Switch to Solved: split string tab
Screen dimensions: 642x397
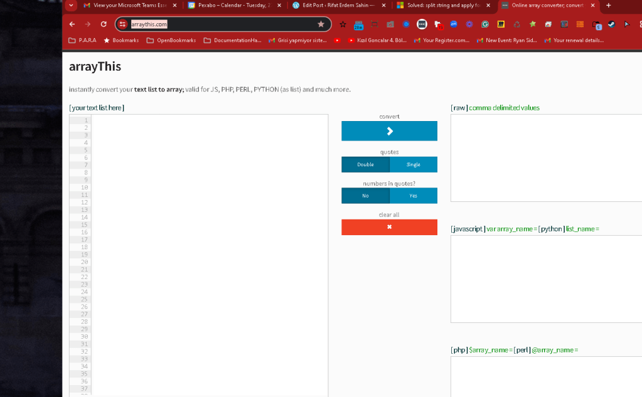tap(444, 5)
